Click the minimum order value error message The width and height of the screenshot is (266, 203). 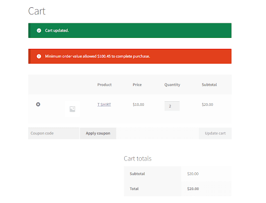coord(98,56)
